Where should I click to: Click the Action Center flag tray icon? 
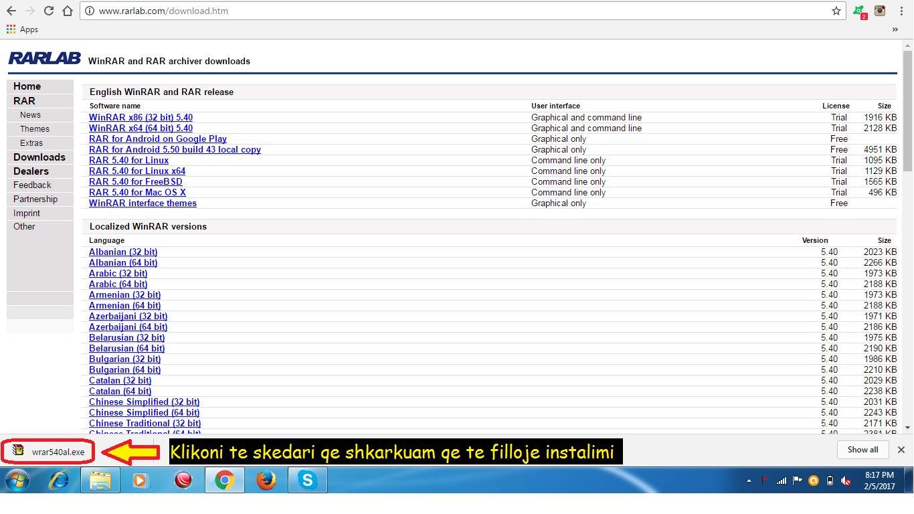(797, 481)
